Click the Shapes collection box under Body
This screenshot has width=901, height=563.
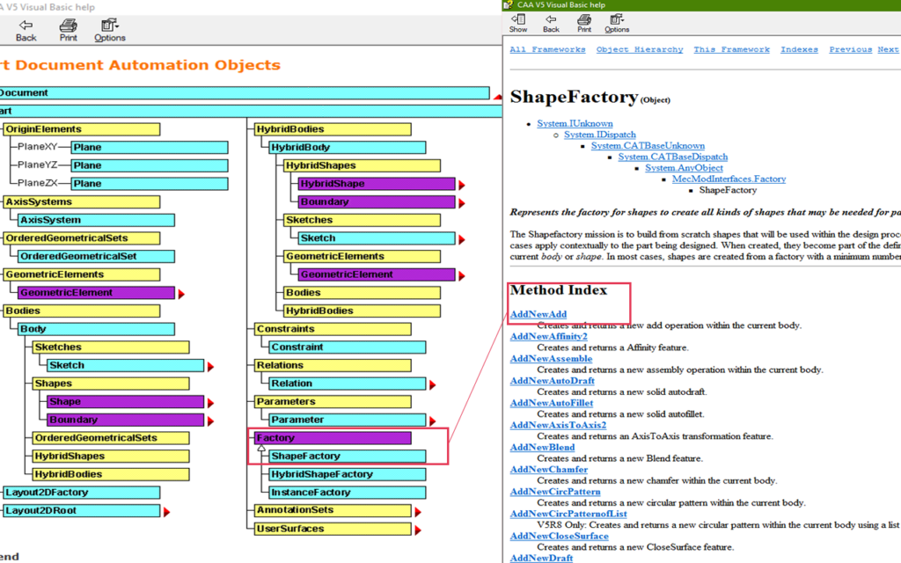[111, 384]
